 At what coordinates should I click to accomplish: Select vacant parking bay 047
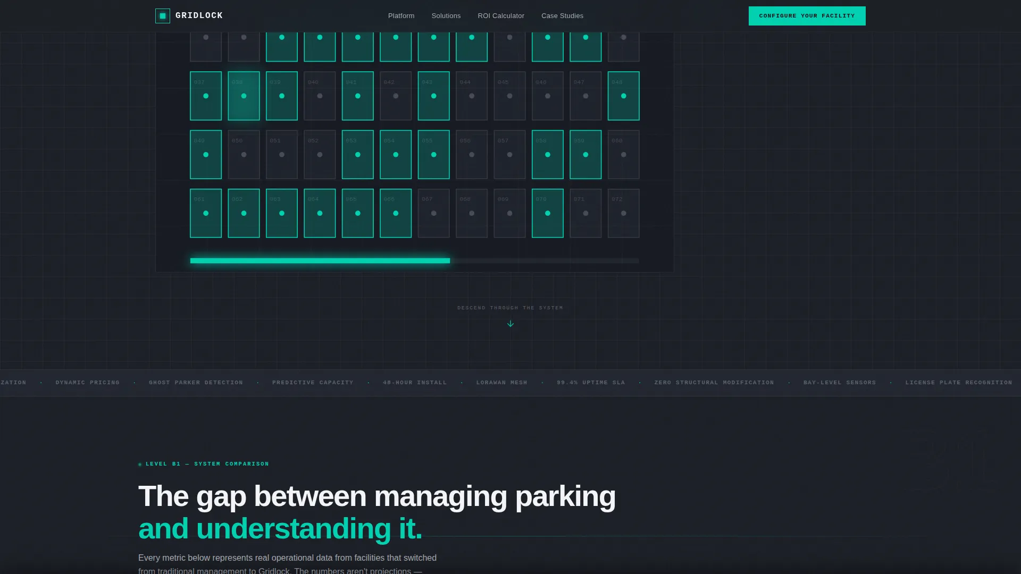[x=585, y=96]
